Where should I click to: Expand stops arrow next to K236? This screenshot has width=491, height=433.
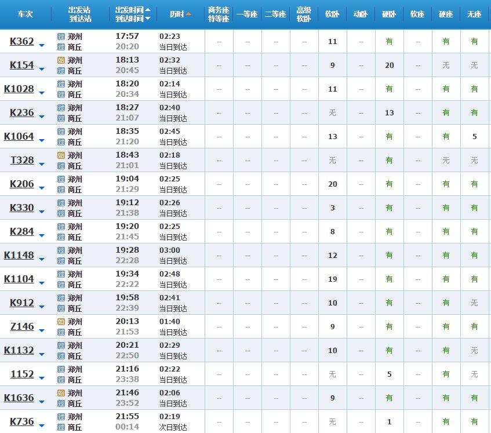click(42, 117)
